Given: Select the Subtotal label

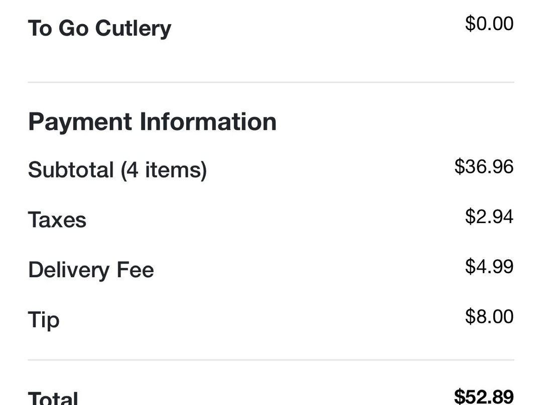Looking at the screenshot, I should point(71,169).
